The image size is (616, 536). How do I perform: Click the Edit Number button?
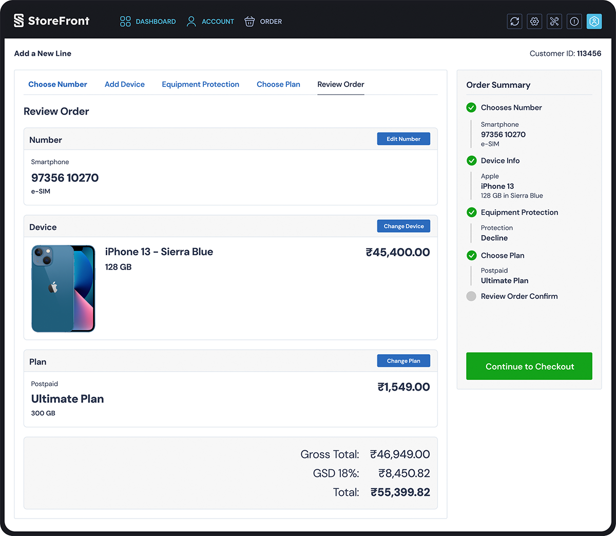click(403, 139)
